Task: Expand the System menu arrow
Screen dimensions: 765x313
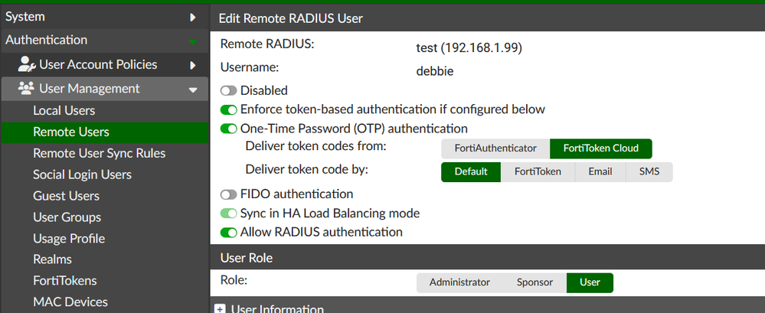Action: (x=193, y=17)
